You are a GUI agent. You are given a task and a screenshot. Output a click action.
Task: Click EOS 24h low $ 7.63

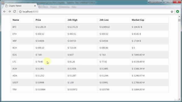(103, 55)
